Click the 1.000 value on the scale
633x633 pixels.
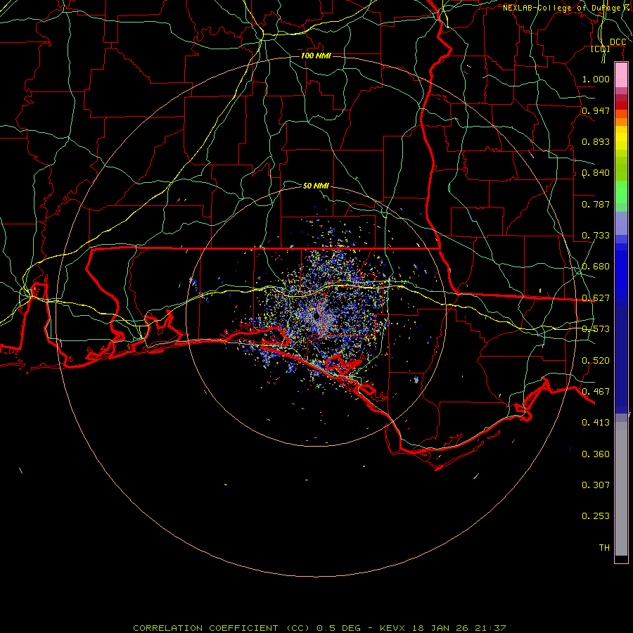[x=596, y=79]
